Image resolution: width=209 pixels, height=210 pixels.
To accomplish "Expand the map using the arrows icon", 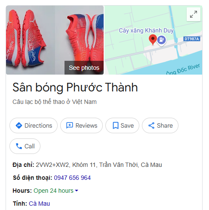I will [194, 14].
